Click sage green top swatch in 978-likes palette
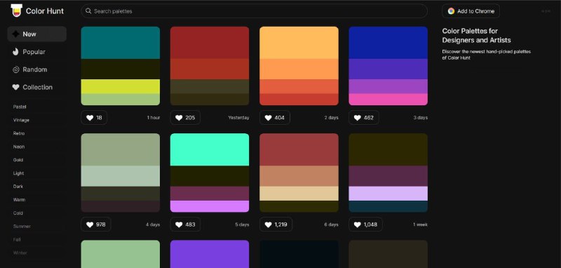The image size is (561, 268). [121, 149]
